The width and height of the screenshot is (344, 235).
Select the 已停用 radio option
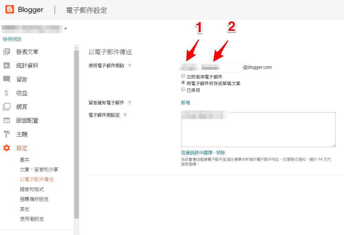183,89
